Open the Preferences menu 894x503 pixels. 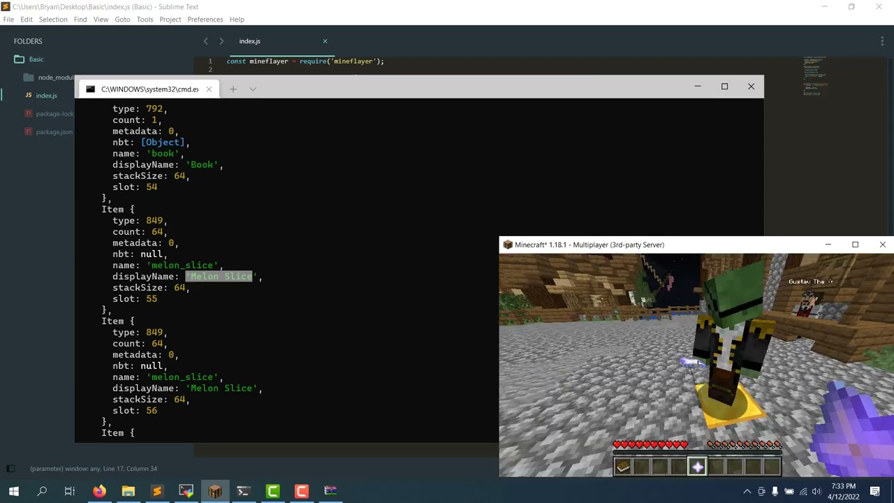pos(205,20)
